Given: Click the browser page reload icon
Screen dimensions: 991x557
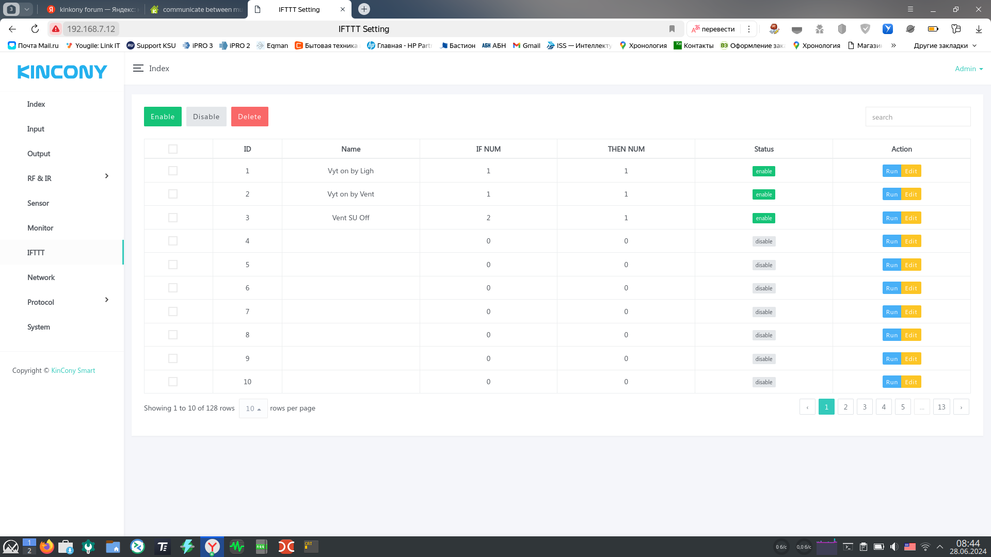Looking at the screenshot, I should coord(35,29).
